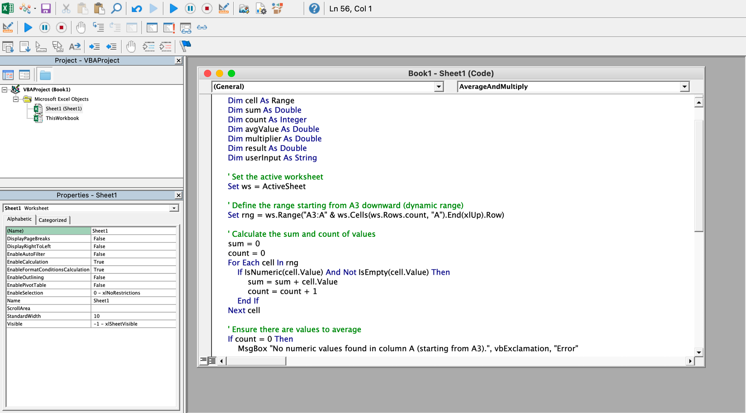Open the AverageAndMultiply procedure dropdown
The image size is (746, 413).
(685, 87)
